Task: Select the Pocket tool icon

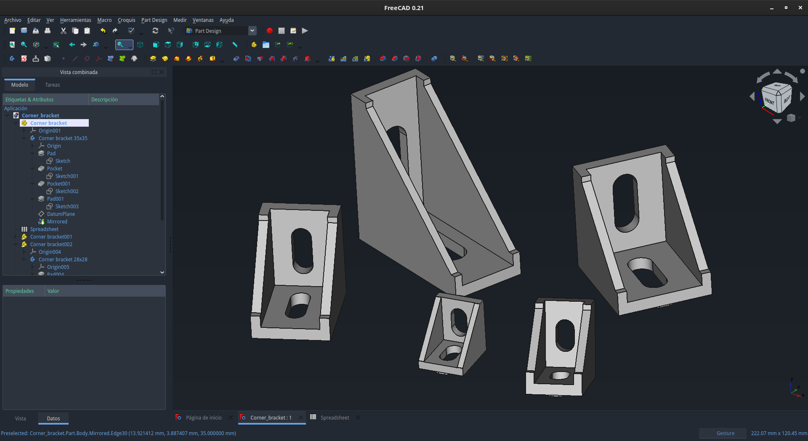Action: [237, 58]
